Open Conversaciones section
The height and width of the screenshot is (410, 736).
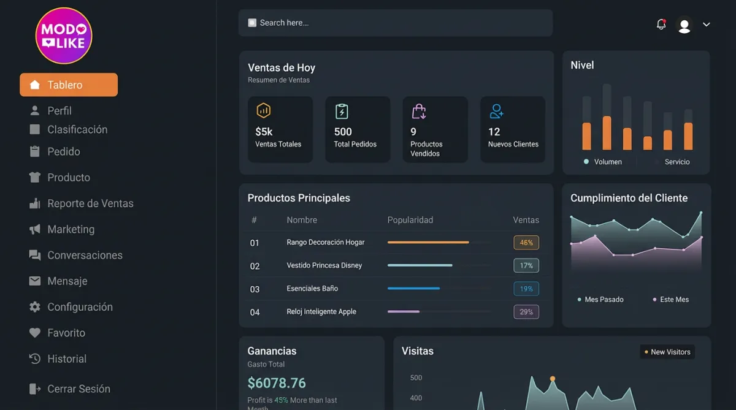coord(85,255)
